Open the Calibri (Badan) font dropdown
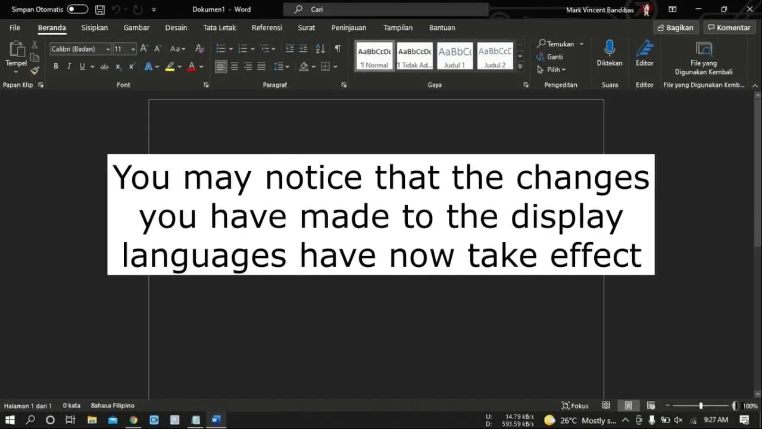Viewport: 762px width, 429px height. coord(80,49)
